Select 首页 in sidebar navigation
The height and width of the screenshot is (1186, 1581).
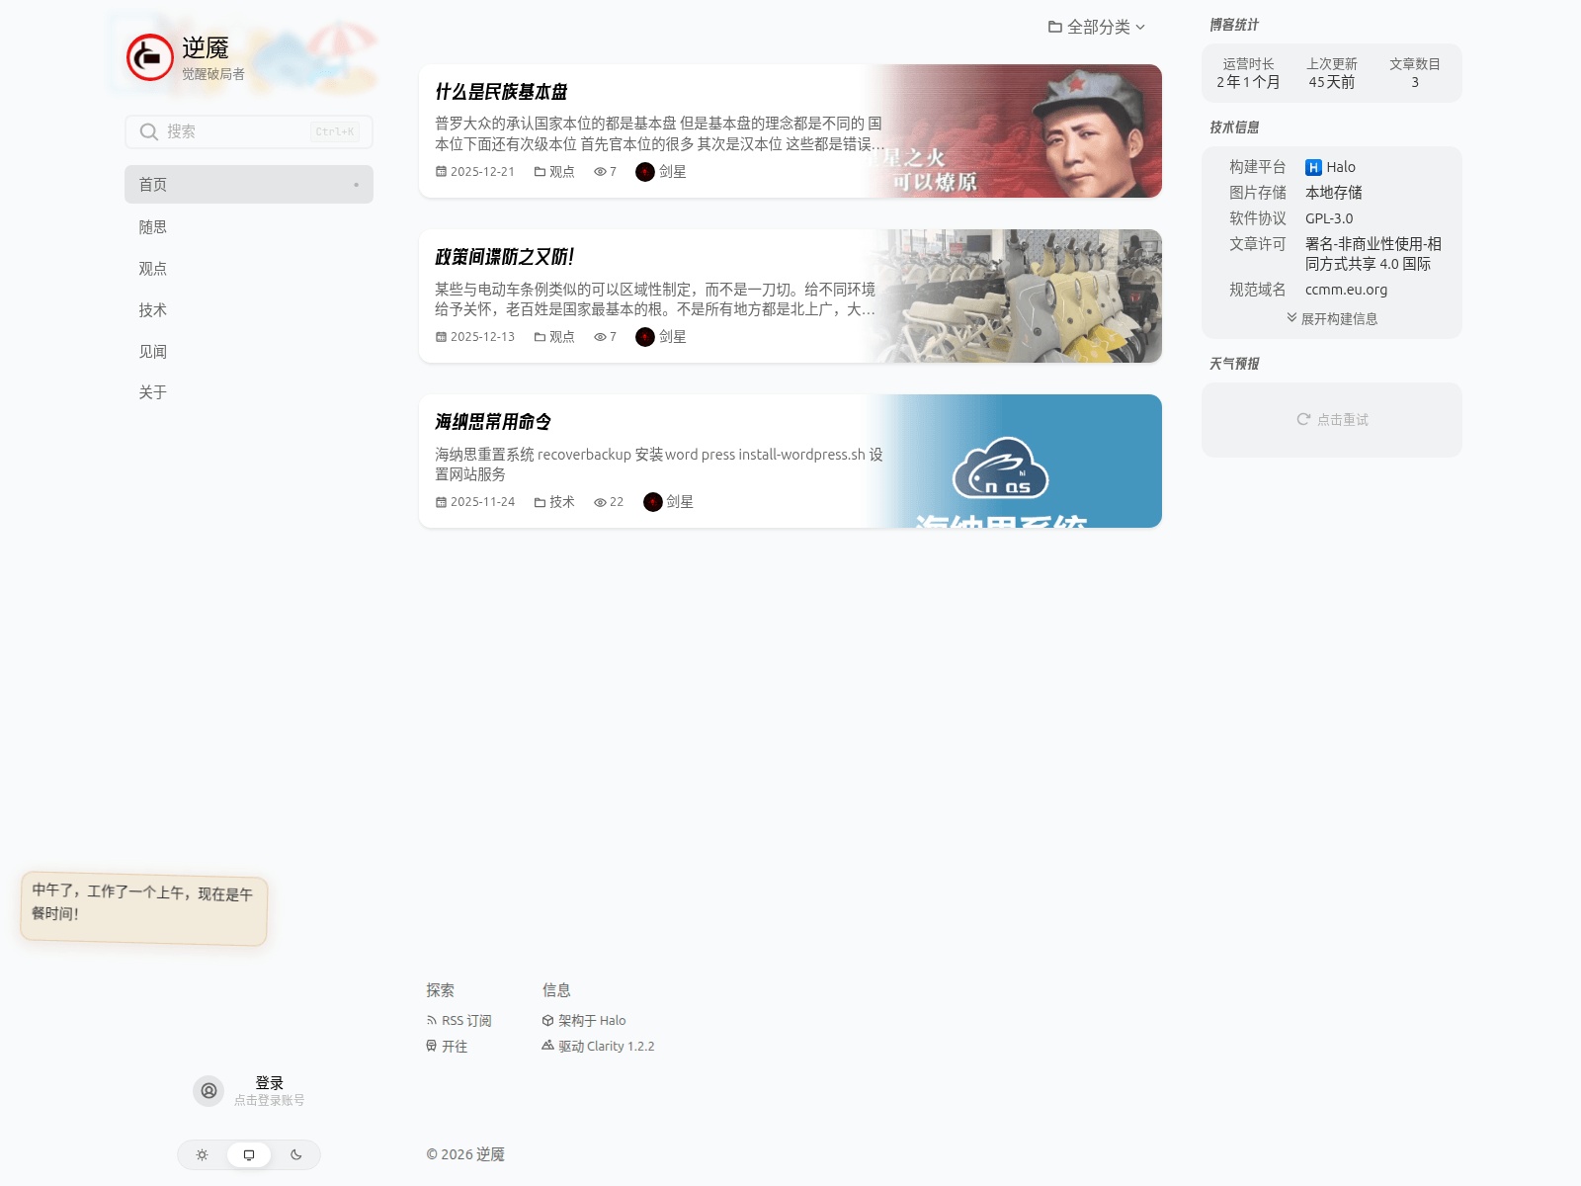point(249,184)
